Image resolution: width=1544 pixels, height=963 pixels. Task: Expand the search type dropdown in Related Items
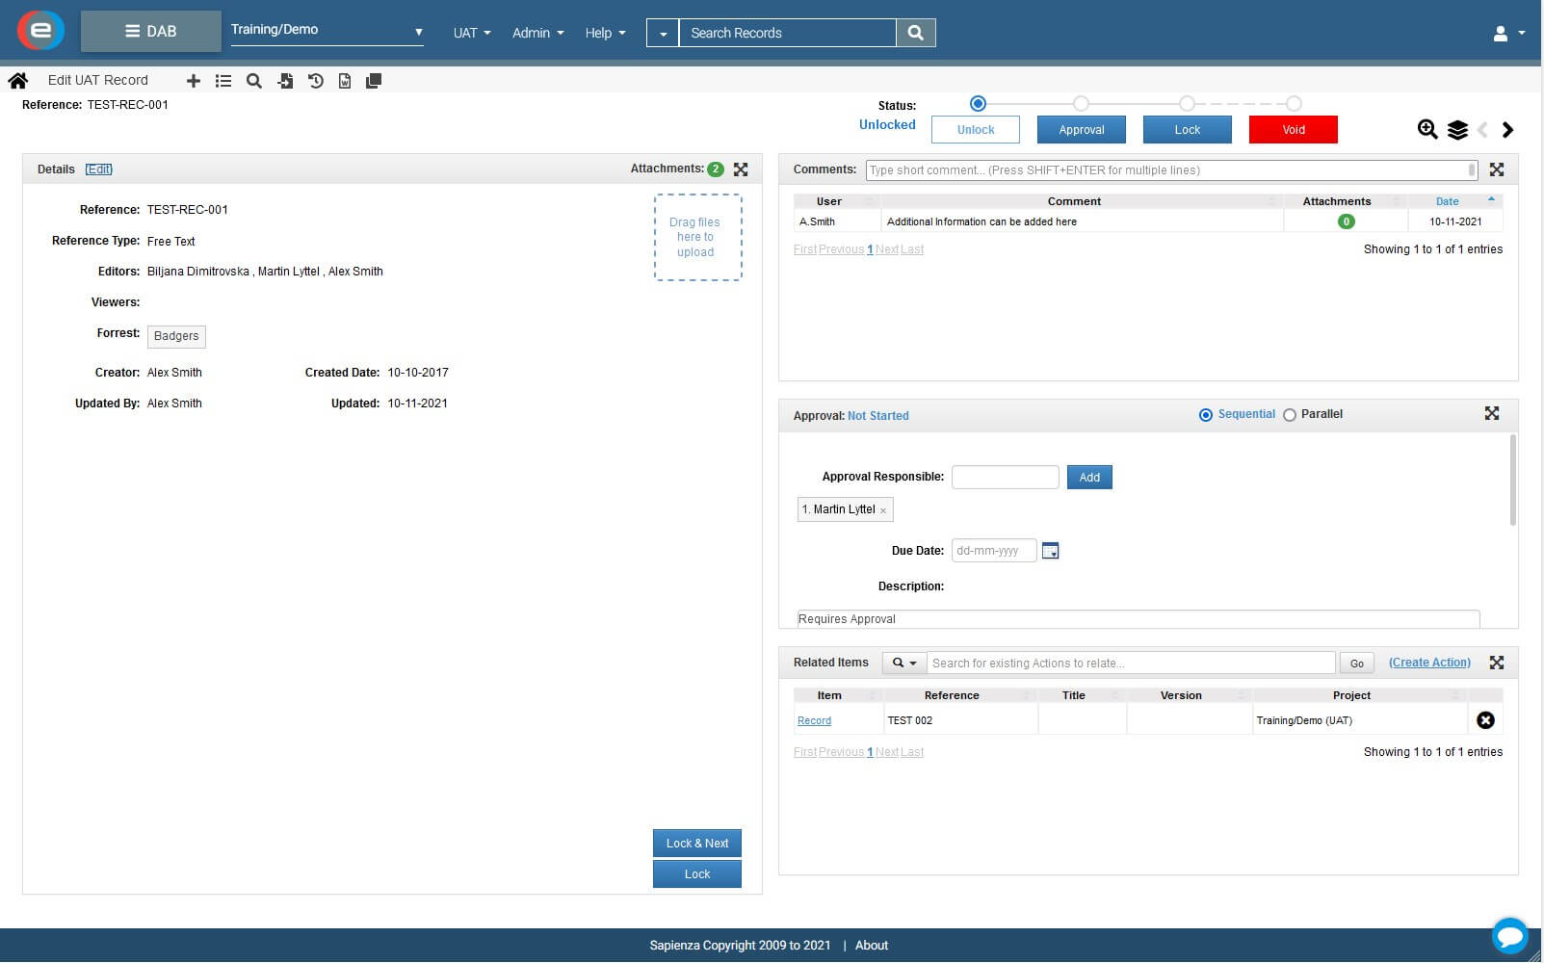pyautogui.click(x=903, y=663)
